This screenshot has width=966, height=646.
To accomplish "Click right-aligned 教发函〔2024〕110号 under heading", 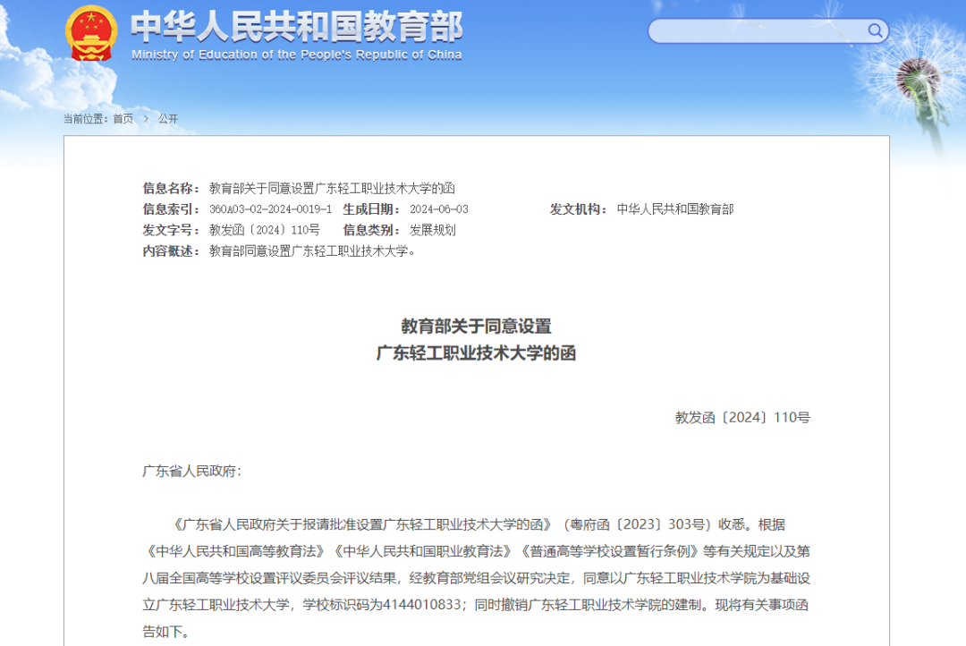I will point(742,417).
